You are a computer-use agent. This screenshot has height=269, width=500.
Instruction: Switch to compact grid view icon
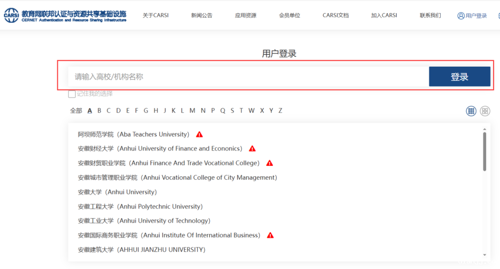(x=471, y=111)
